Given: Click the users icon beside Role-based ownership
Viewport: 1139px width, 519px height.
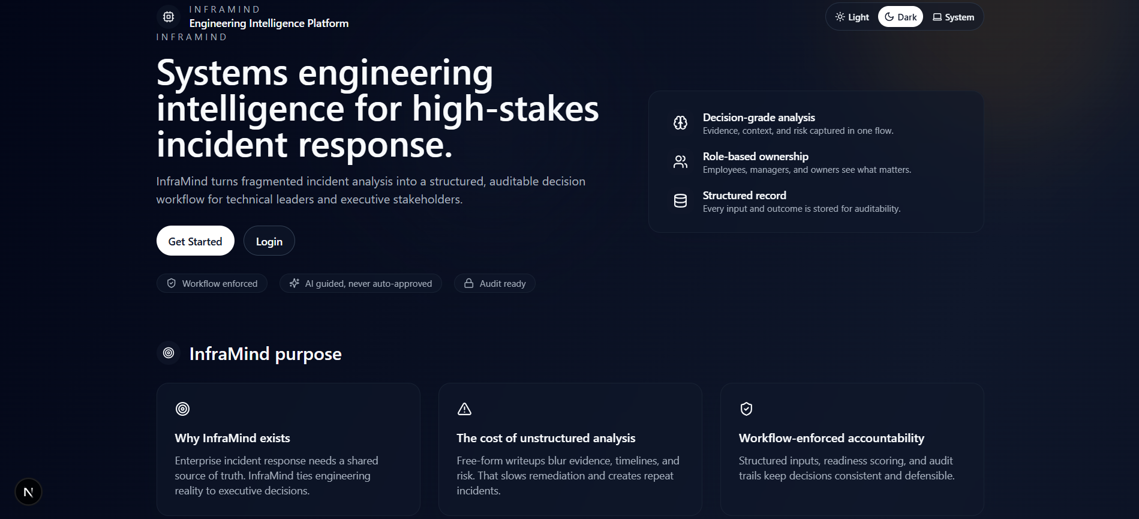Looking at the screenshot, I should (x=680, y=162).
